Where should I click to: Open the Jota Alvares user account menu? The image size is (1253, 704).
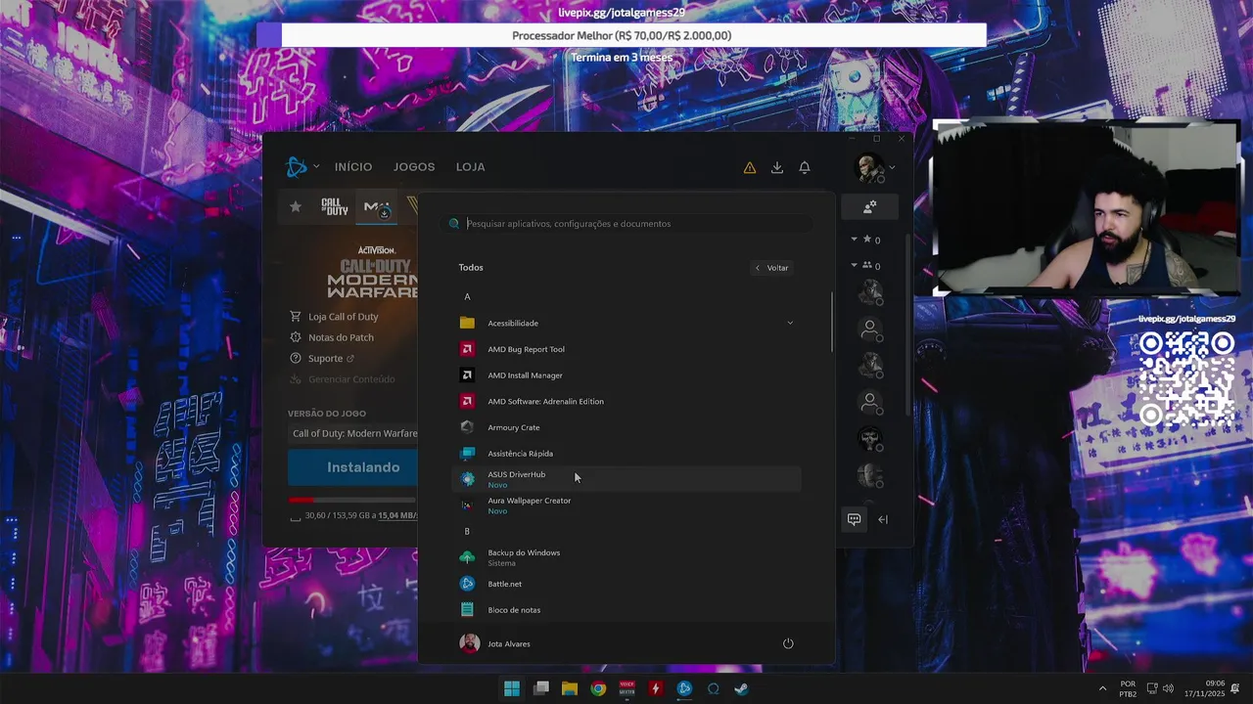[x=495, y=643]
